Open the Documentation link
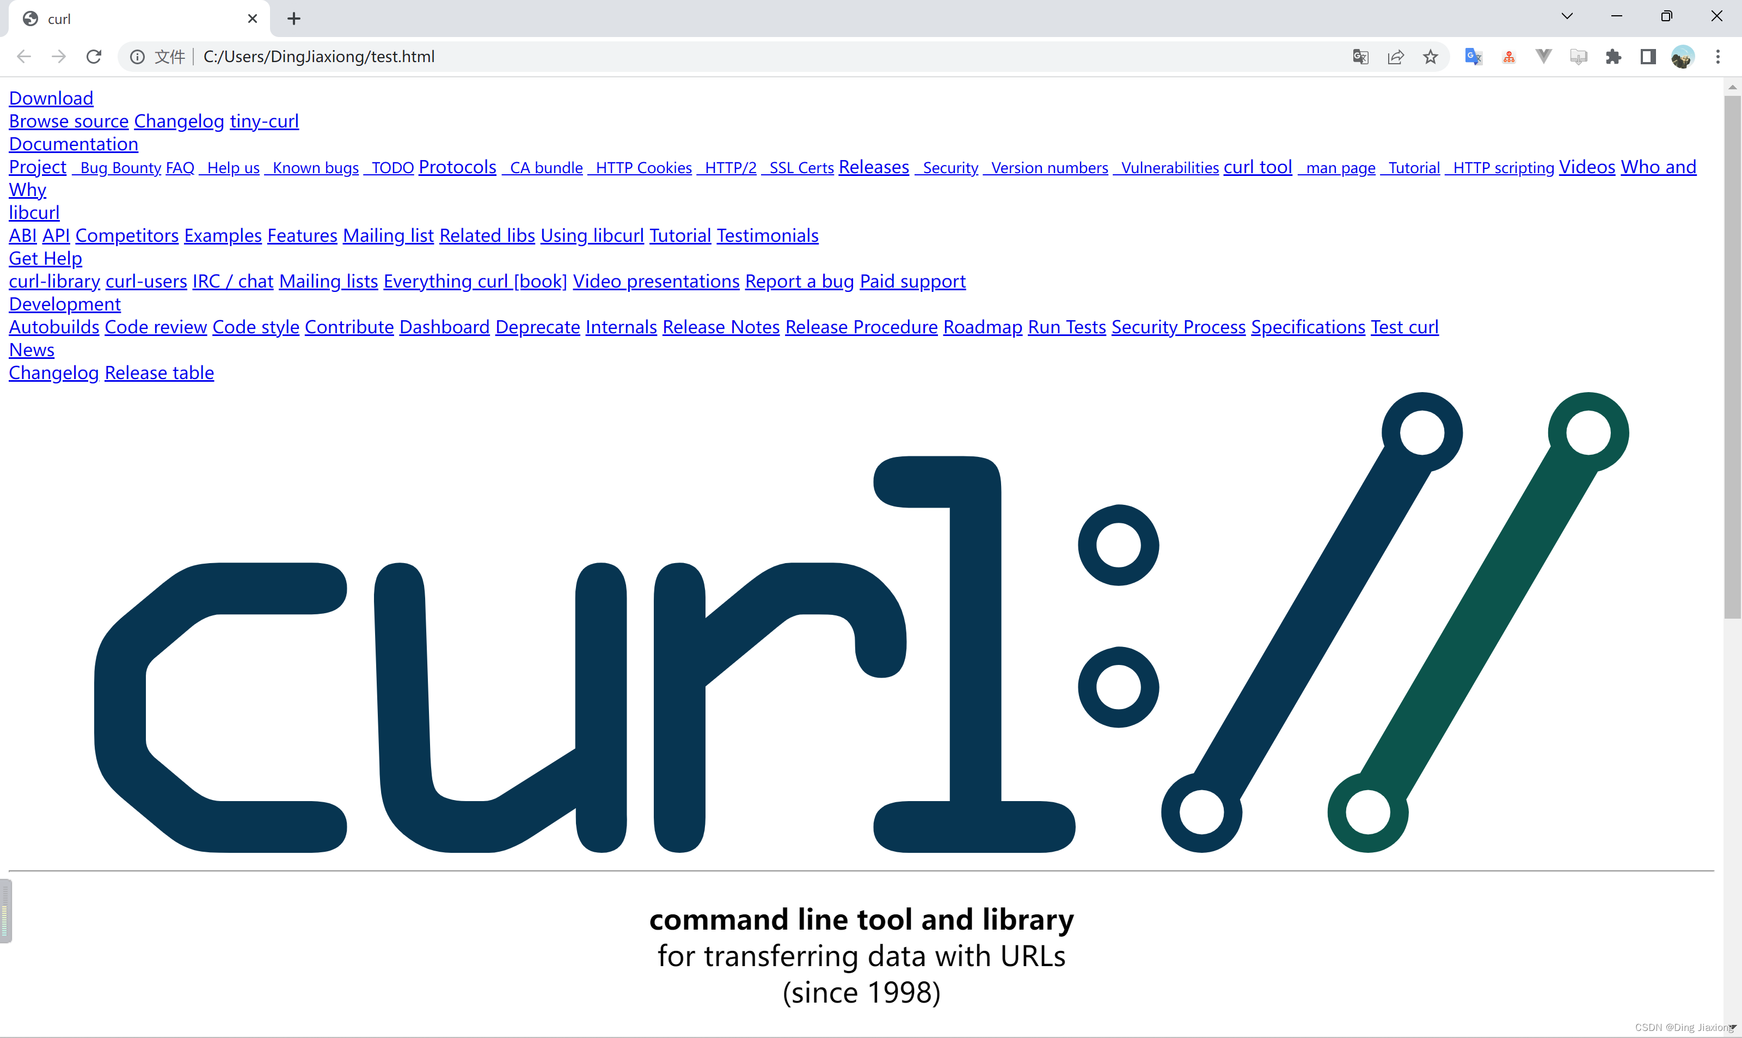1742x1038 pixels. click(x=73, y=145)
